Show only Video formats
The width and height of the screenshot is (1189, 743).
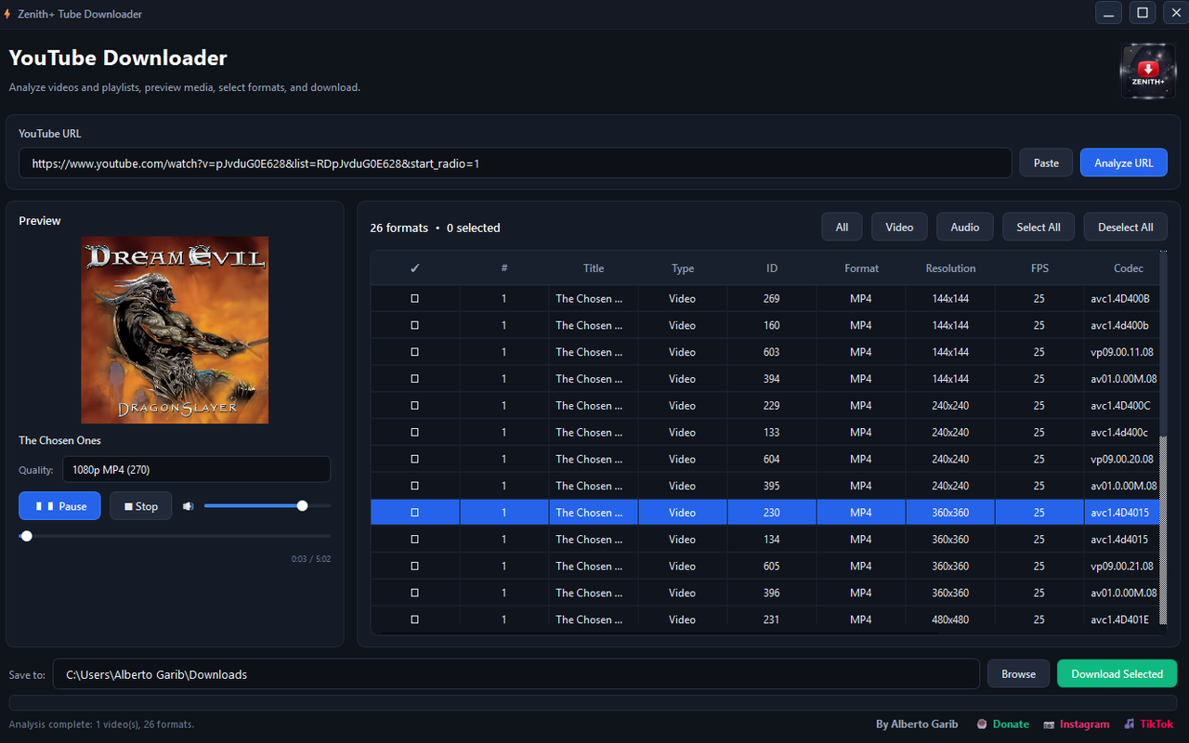[899, 228]
